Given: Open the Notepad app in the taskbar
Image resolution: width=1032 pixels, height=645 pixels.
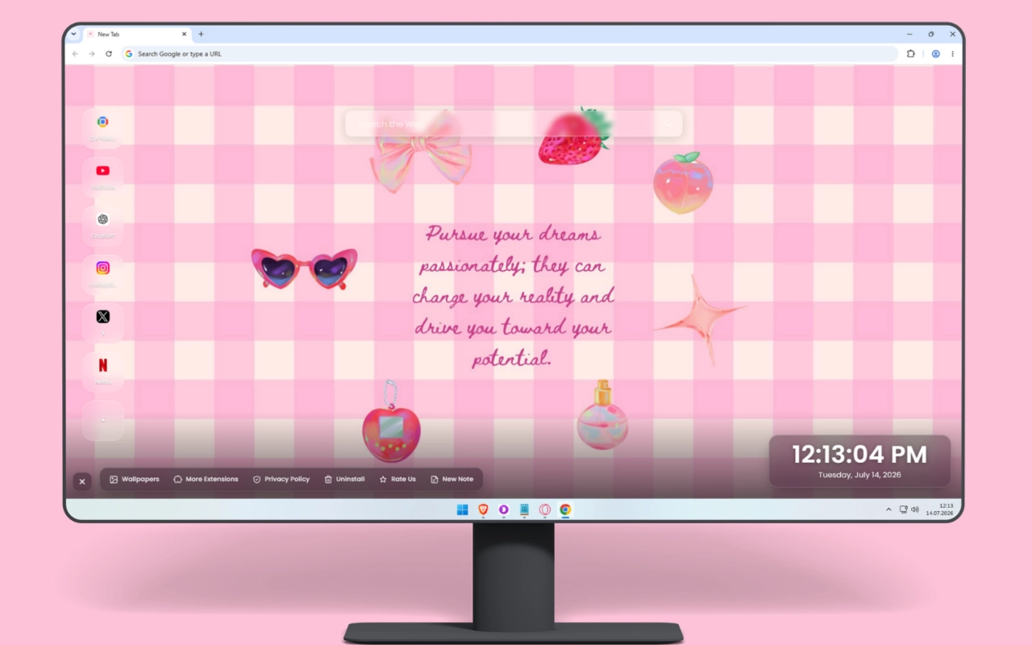Looking at the screenshot, I should coord(524,510).
